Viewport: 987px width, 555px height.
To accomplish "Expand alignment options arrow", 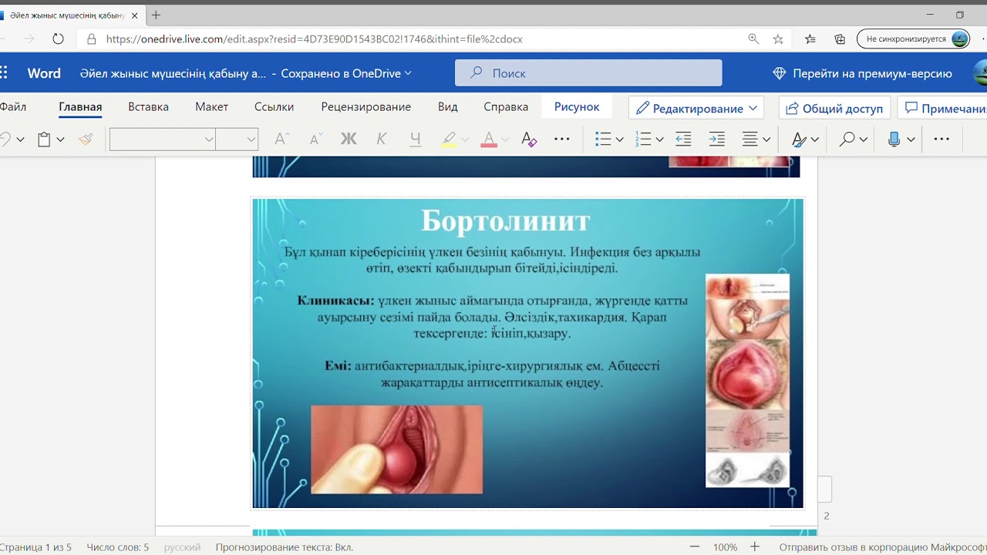I will click(x=766, y=140).
